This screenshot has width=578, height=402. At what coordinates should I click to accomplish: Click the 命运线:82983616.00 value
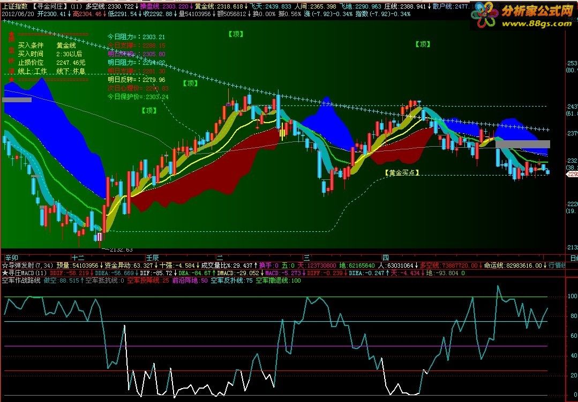(513, 266)
